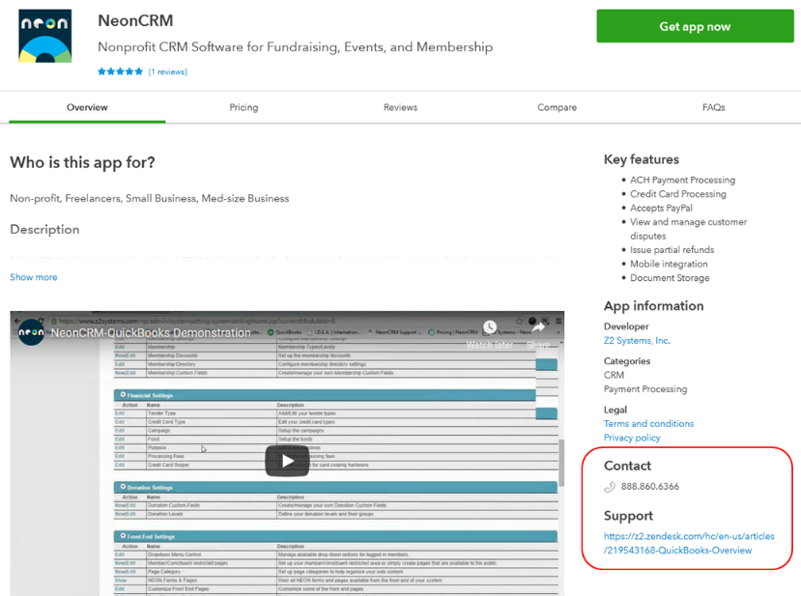The height and width of the screenshot is (596, 801).
Task: Play the NeonCRM-QuickBooks demonstration video
Action: 287,461
